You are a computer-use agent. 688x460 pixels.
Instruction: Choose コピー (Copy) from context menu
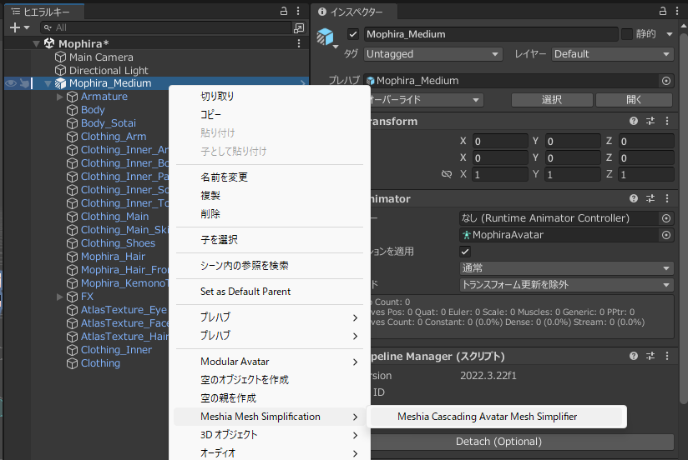click(x=270, y=115)
